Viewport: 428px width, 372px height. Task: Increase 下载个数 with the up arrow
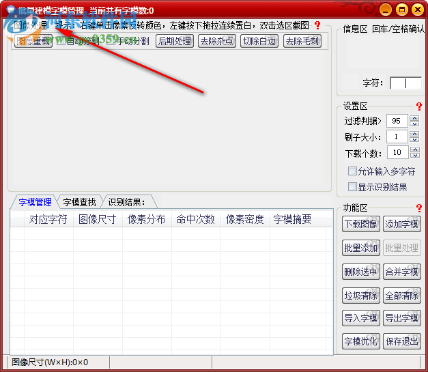[414, 149]
